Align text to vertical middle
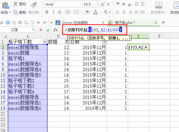 tap(124, 4)
